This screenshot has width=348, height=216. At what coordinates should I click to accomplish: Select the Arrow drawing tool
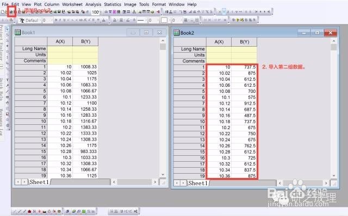(7, 85)
